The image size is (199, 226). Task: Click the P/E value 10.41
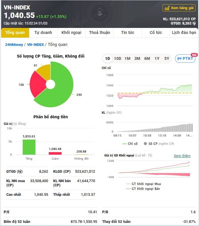[x=92, y=212]
